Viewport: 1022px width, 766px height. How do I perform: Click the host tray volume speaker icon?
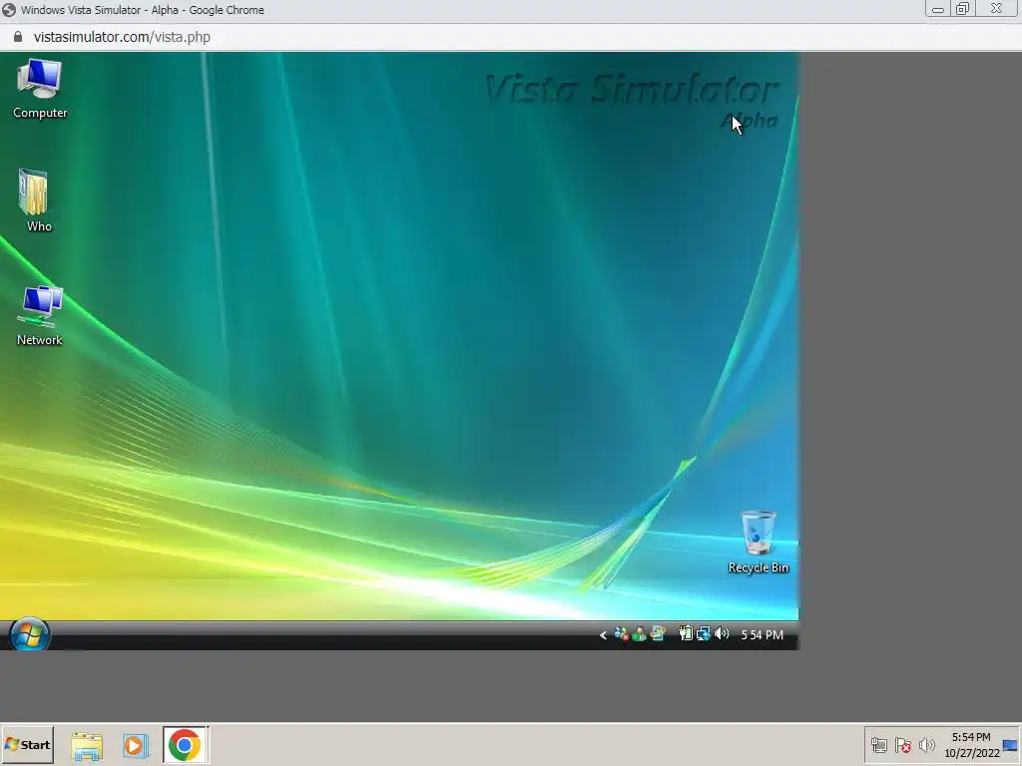(926, 745)
